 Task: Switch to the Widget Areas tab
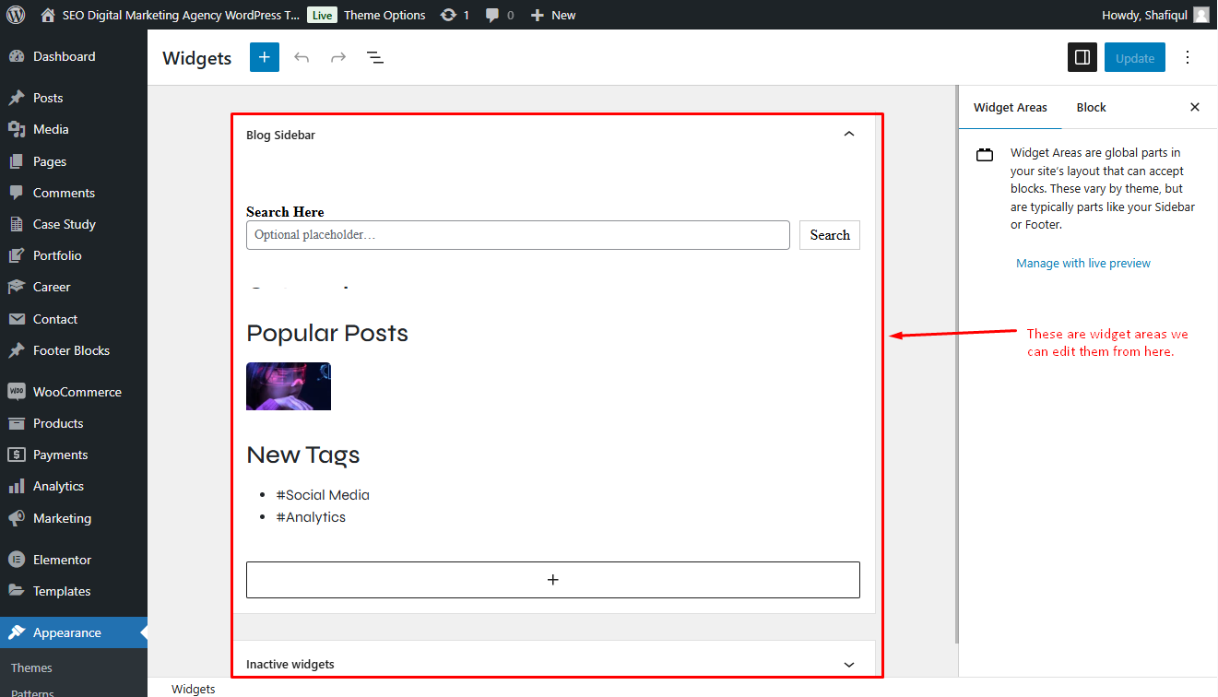pyautogui.click(x=1011, y=107)
